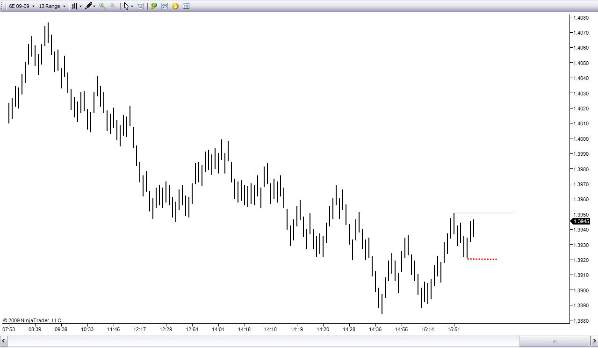Click the 1.3960 price axis label
Image resolution: width=598 pixels, height=348 pixels.
click(x=582, y=200)
